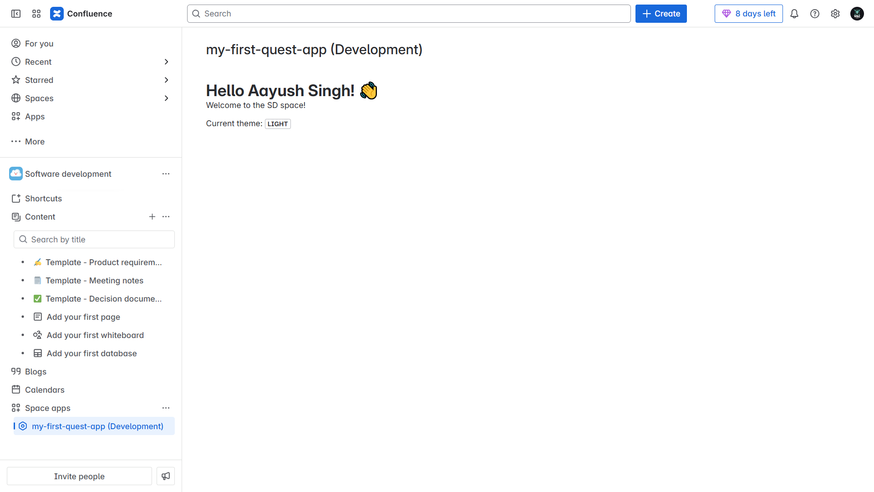Open the help question mark icon
The image size is (874, 492).
tap(814, 14)
